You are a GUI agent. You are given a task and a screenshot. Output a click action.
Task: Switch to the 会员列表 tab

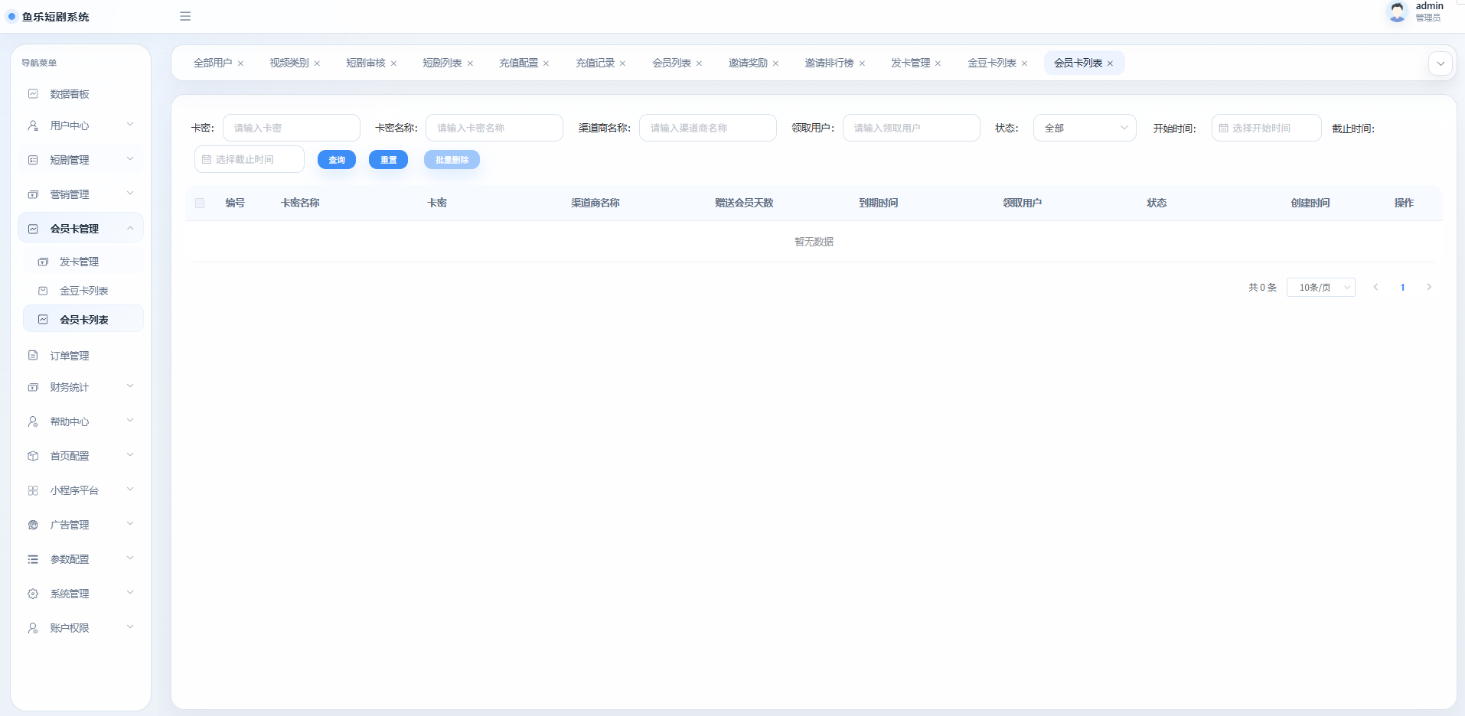[x=672, y=63]
